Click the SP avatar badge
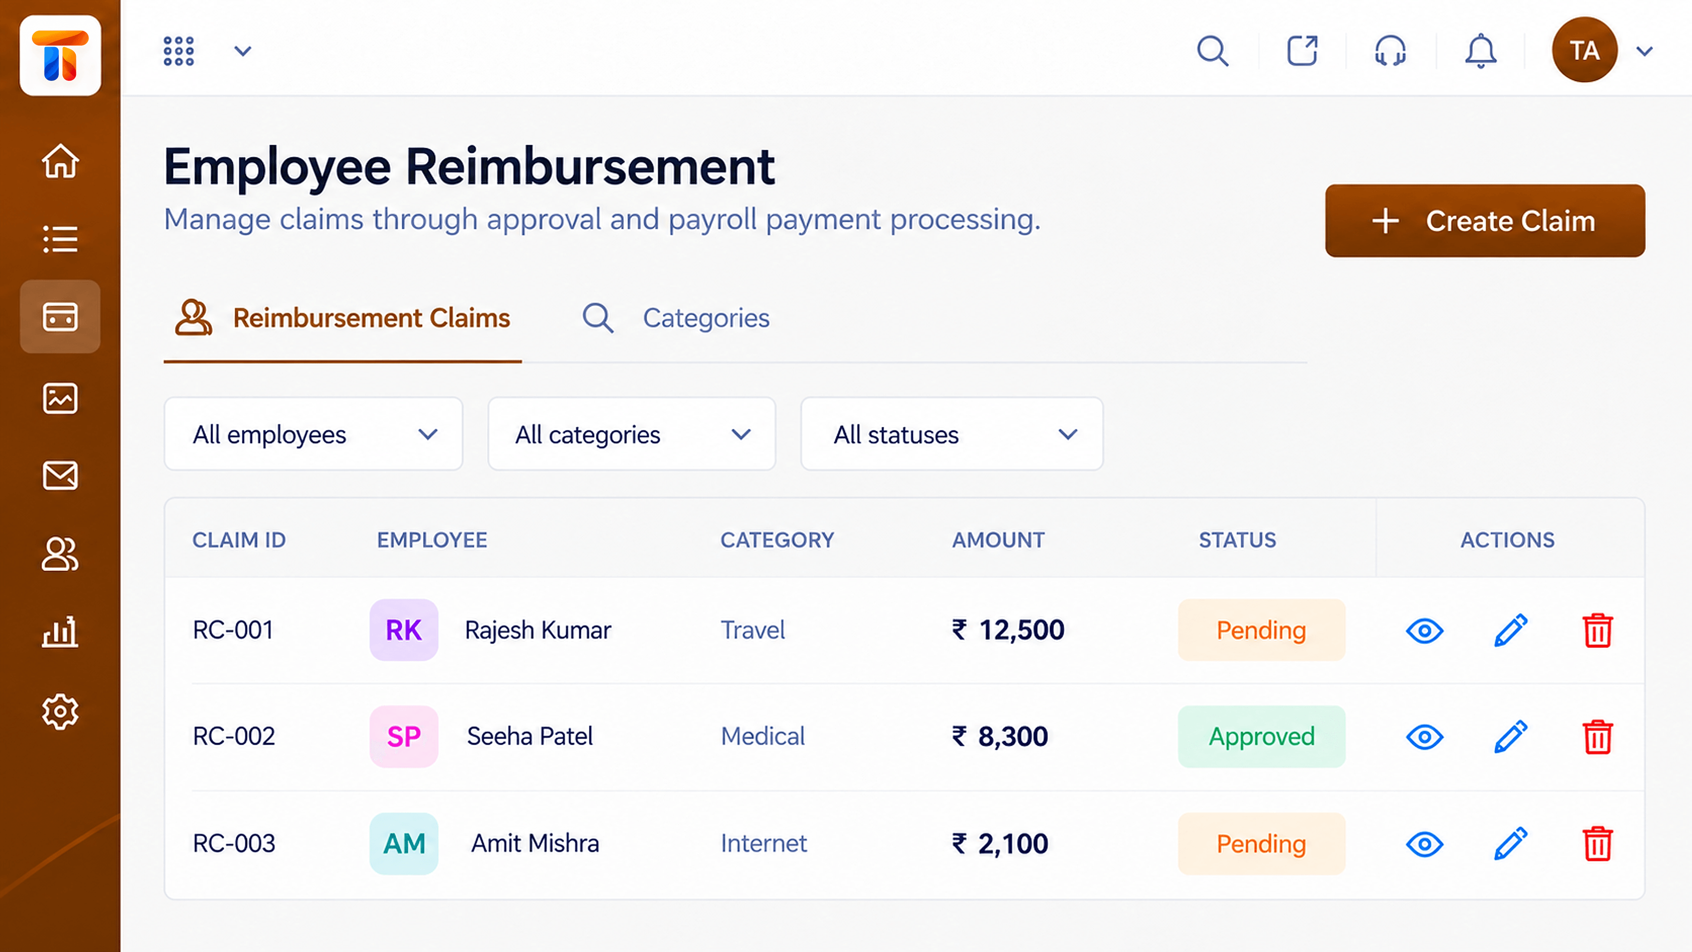 coord(404,737)
